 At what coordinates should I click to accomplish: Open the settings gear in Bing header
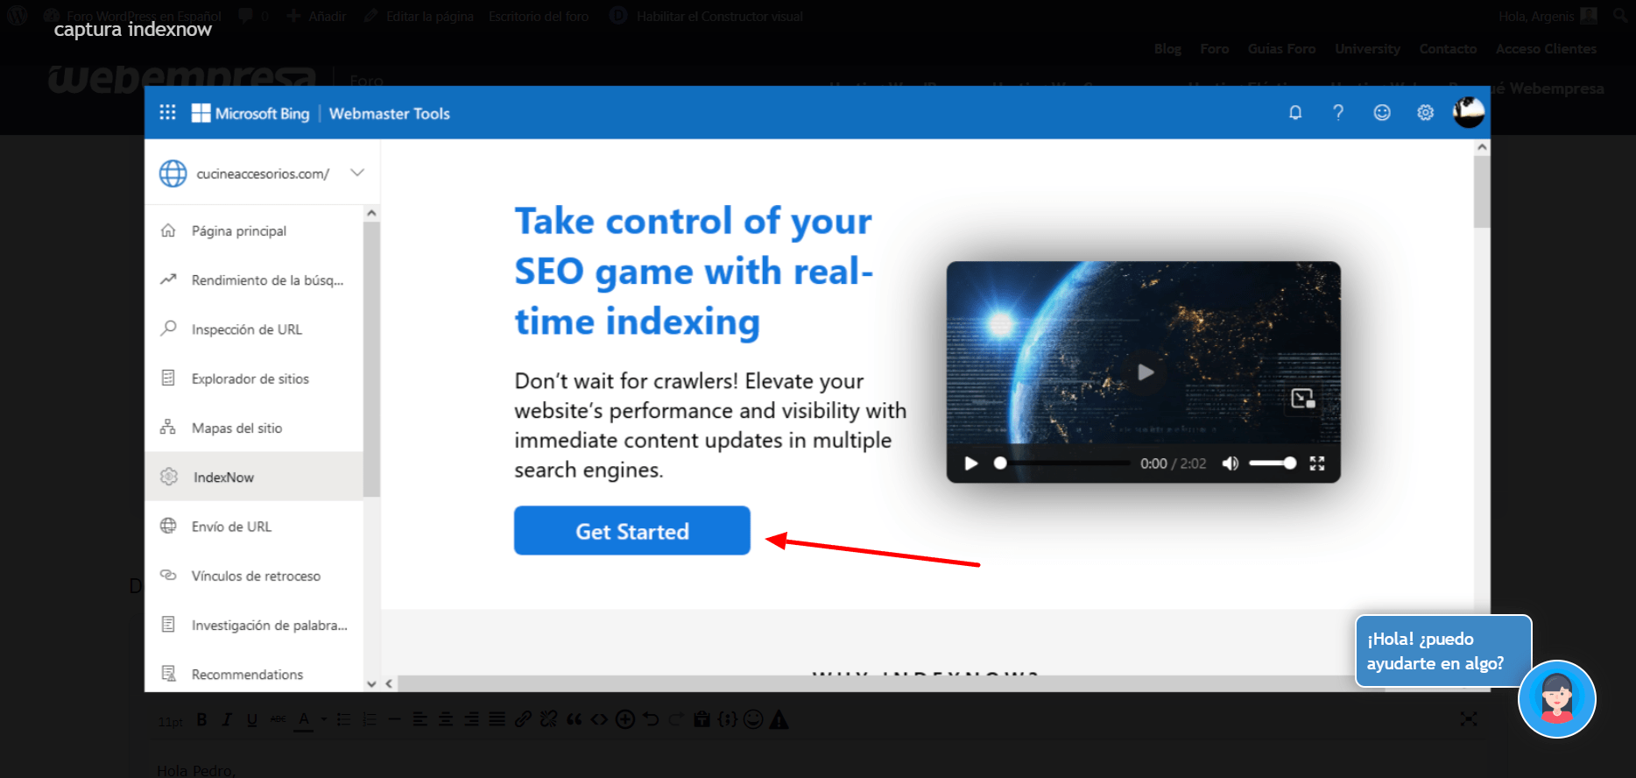click(x=1426, y=112)
